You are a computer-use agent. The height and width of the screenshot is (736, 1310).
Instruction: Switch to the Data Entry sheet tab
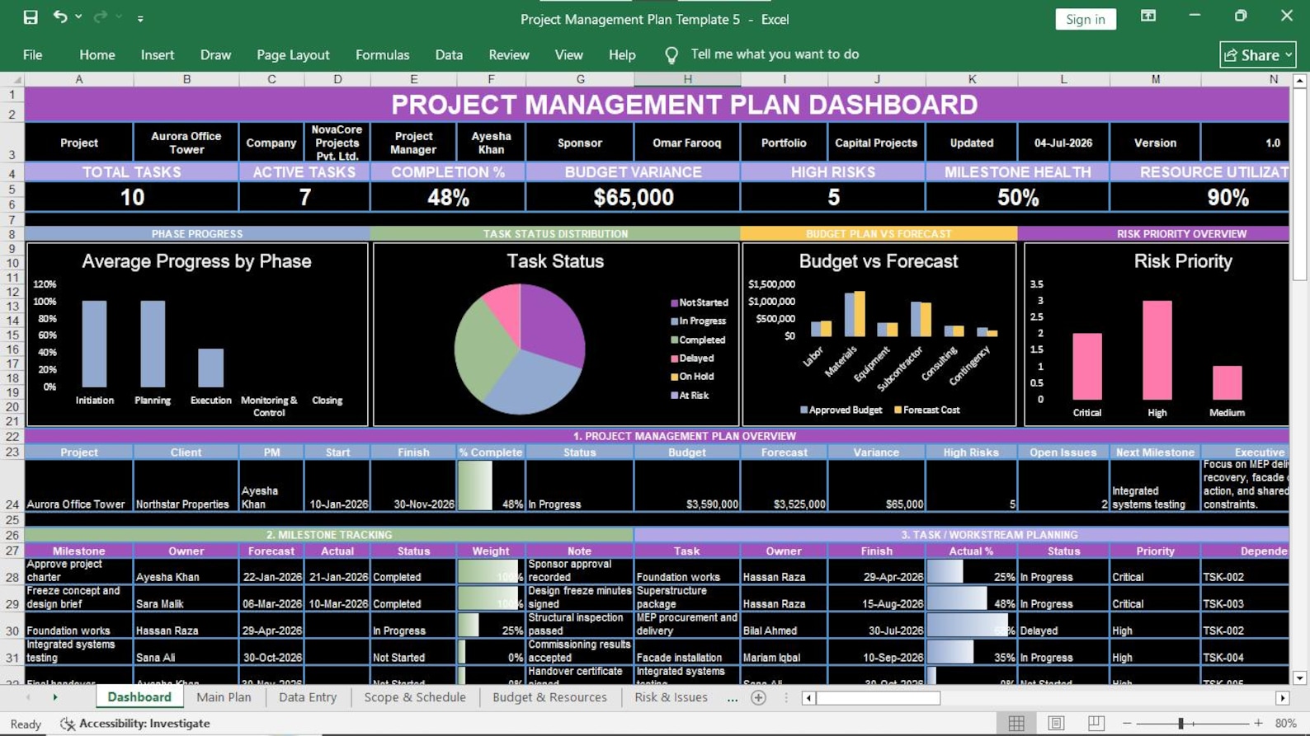coord(308,697)
